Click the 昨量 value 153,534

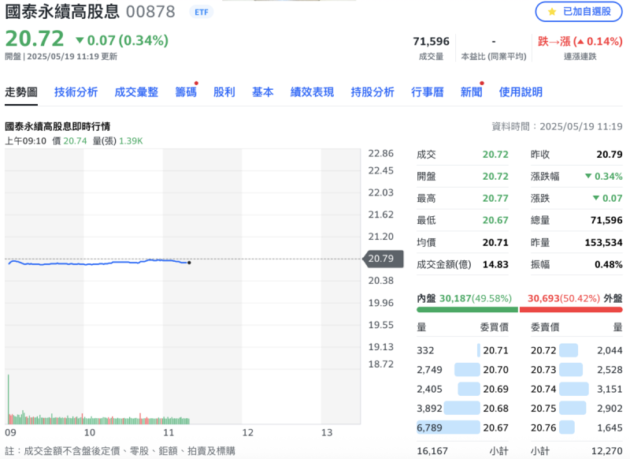coord(603,243)
